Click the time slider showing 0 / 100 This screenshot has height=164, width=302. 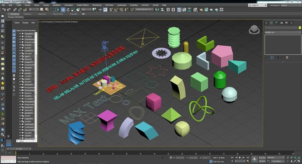coord(19,149)
